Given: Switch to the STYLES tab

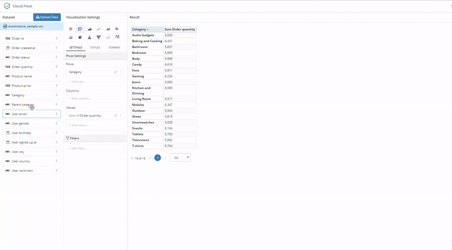Looking at the screenshot, I should (95, 48).
